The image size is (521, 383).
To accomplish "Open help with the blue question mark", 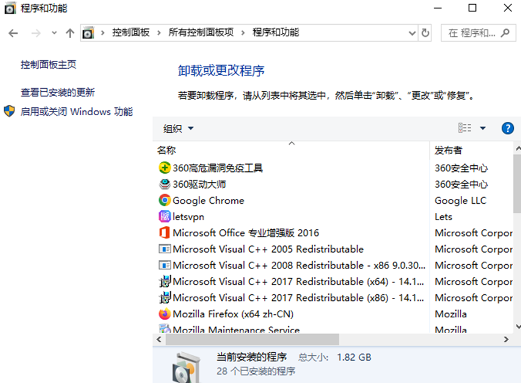I will pos(507,128).
